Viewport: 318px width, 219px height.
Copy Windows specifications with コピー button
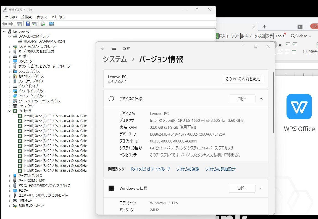(x=242, y=188)
